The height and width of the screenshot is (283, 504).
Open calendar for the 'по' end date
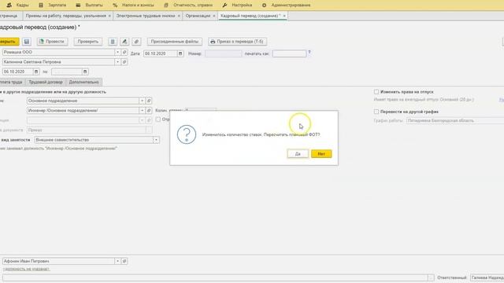(x=85, y=72)
